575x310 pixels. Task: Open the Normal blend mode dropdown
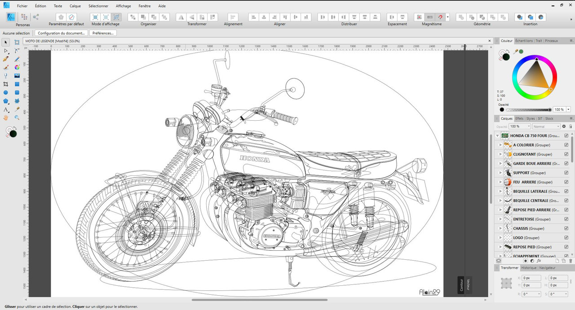(x=546, y=127)
